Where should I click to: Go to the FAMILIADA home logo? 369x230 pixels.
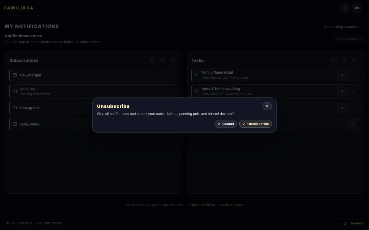(x=19, y=8)
